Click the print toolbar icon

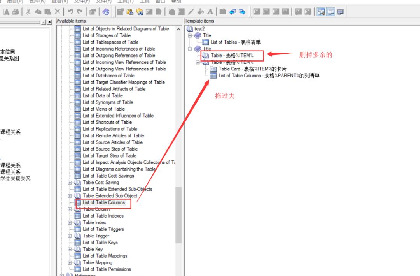tap(16, 12)
